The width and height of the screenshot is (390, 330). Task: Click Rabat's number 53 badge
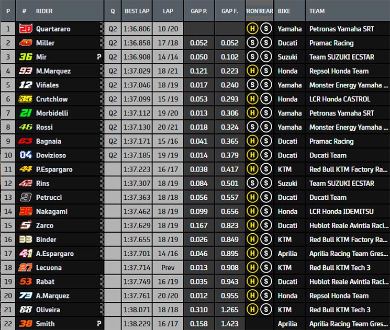[26, 281]
